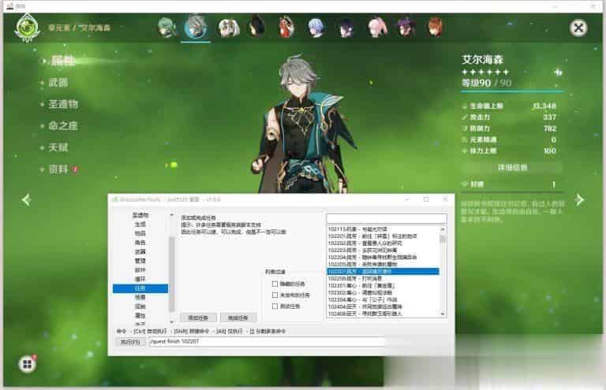The image size is (606, 390).
Task: Select the 武器 page in tool sidebar
Action: (x=140, y=252)
